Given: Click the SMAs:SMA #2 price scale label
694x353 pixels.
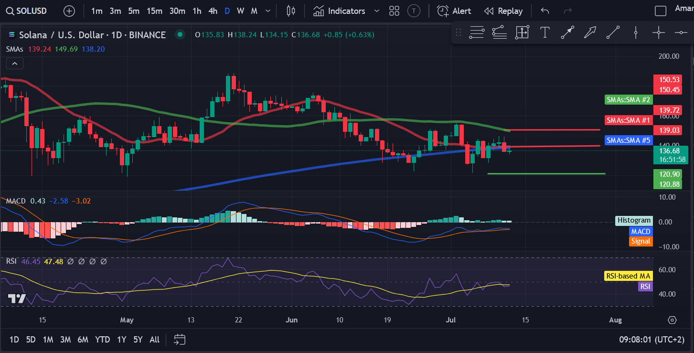Looking at the screenshot, I should [628, 100].
